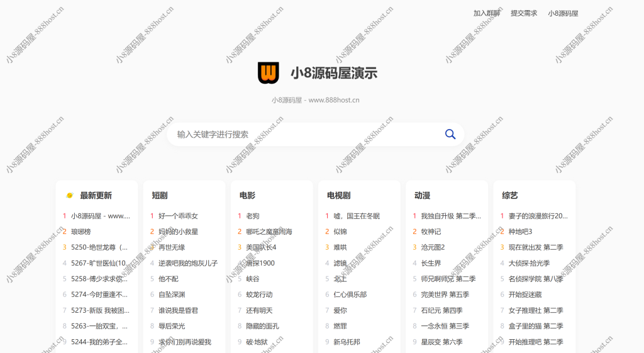Open short drama 他不配
This screenshot has width=644, height=353.
(x=169, y=279)
